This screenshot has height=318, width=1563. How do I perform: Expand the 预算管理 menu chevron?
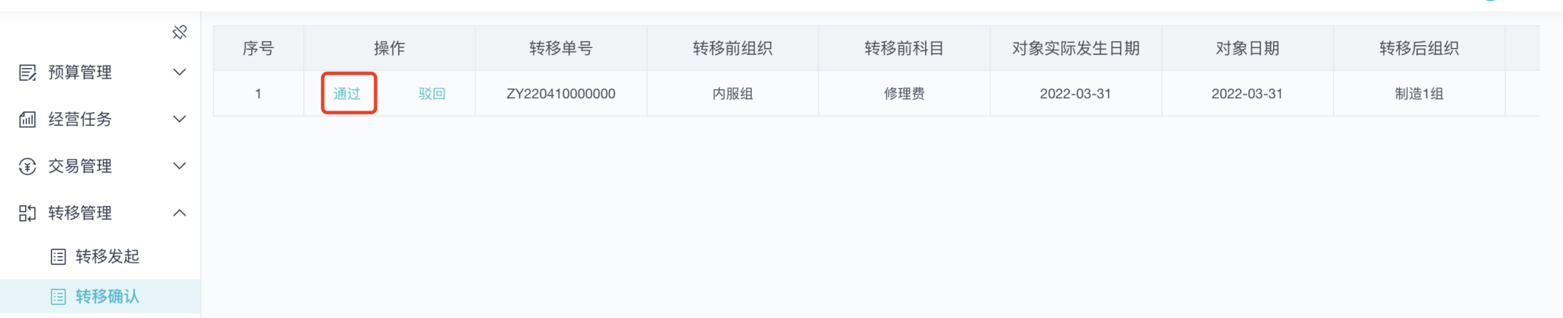click(179, 72)
